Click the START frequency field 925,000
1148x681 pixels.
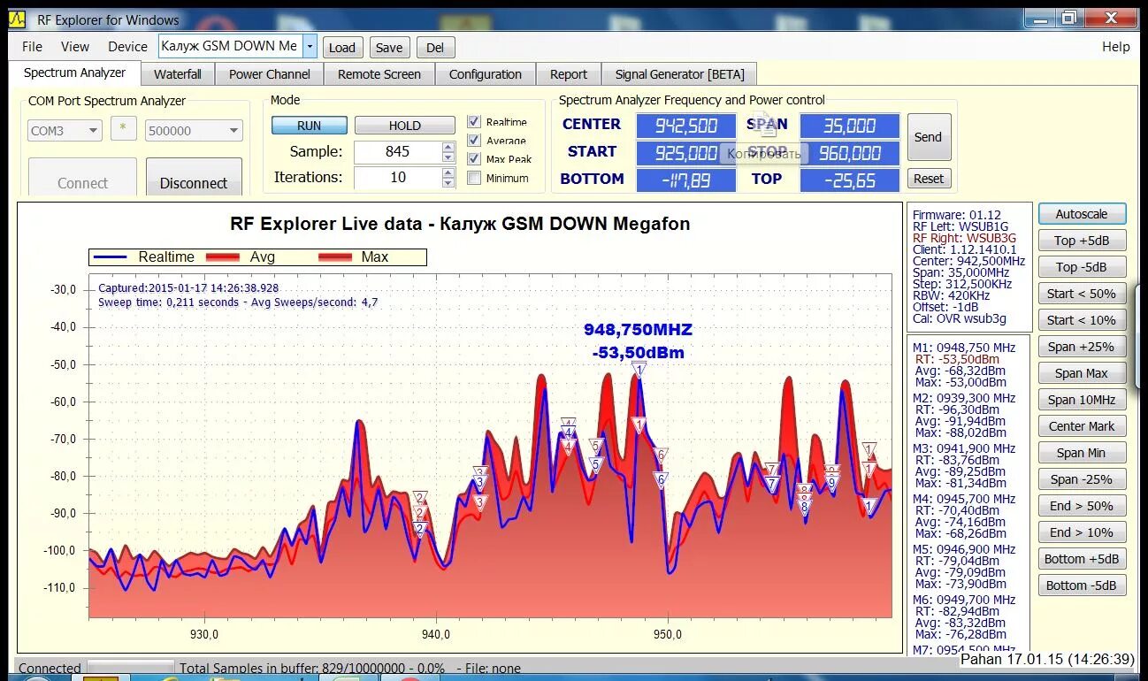686,153
